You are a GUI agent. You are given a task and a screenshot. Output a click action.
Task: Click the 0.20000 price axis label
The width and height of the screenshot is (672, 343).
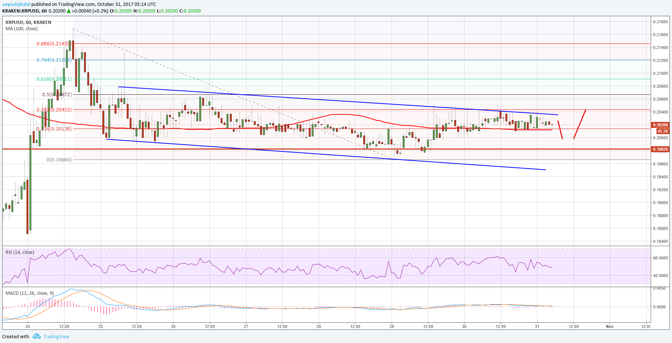click(x=660, y=138)
